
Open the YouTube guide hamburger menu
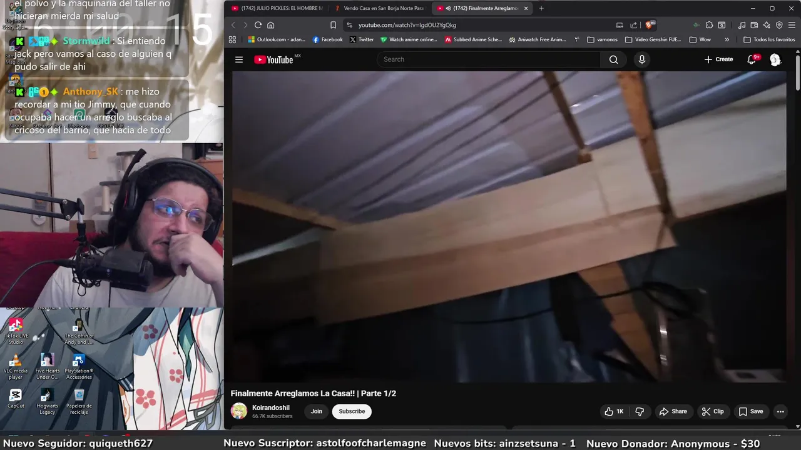point(238,59)
